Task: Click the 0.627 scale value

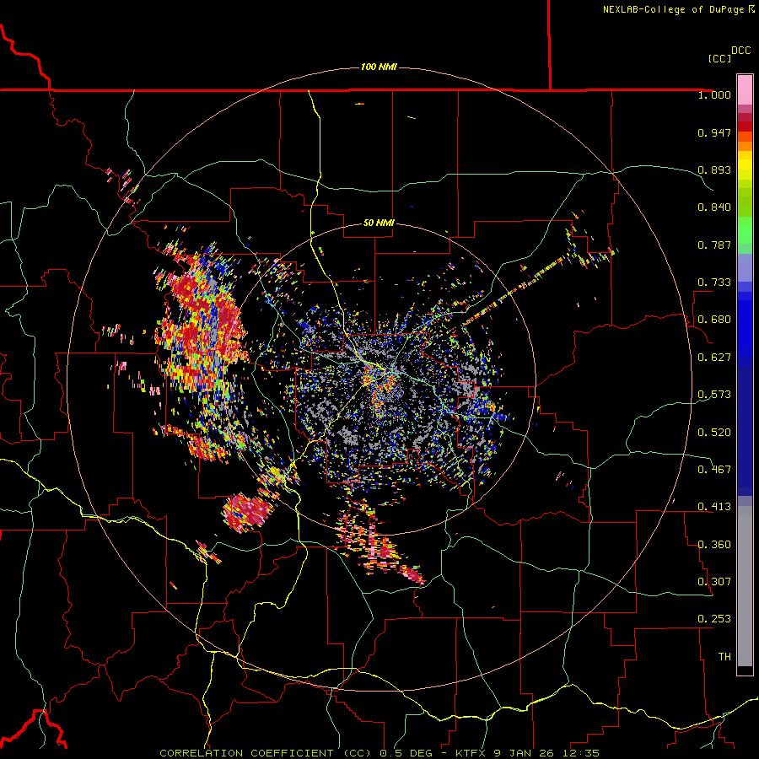Action: pos(714,358)
